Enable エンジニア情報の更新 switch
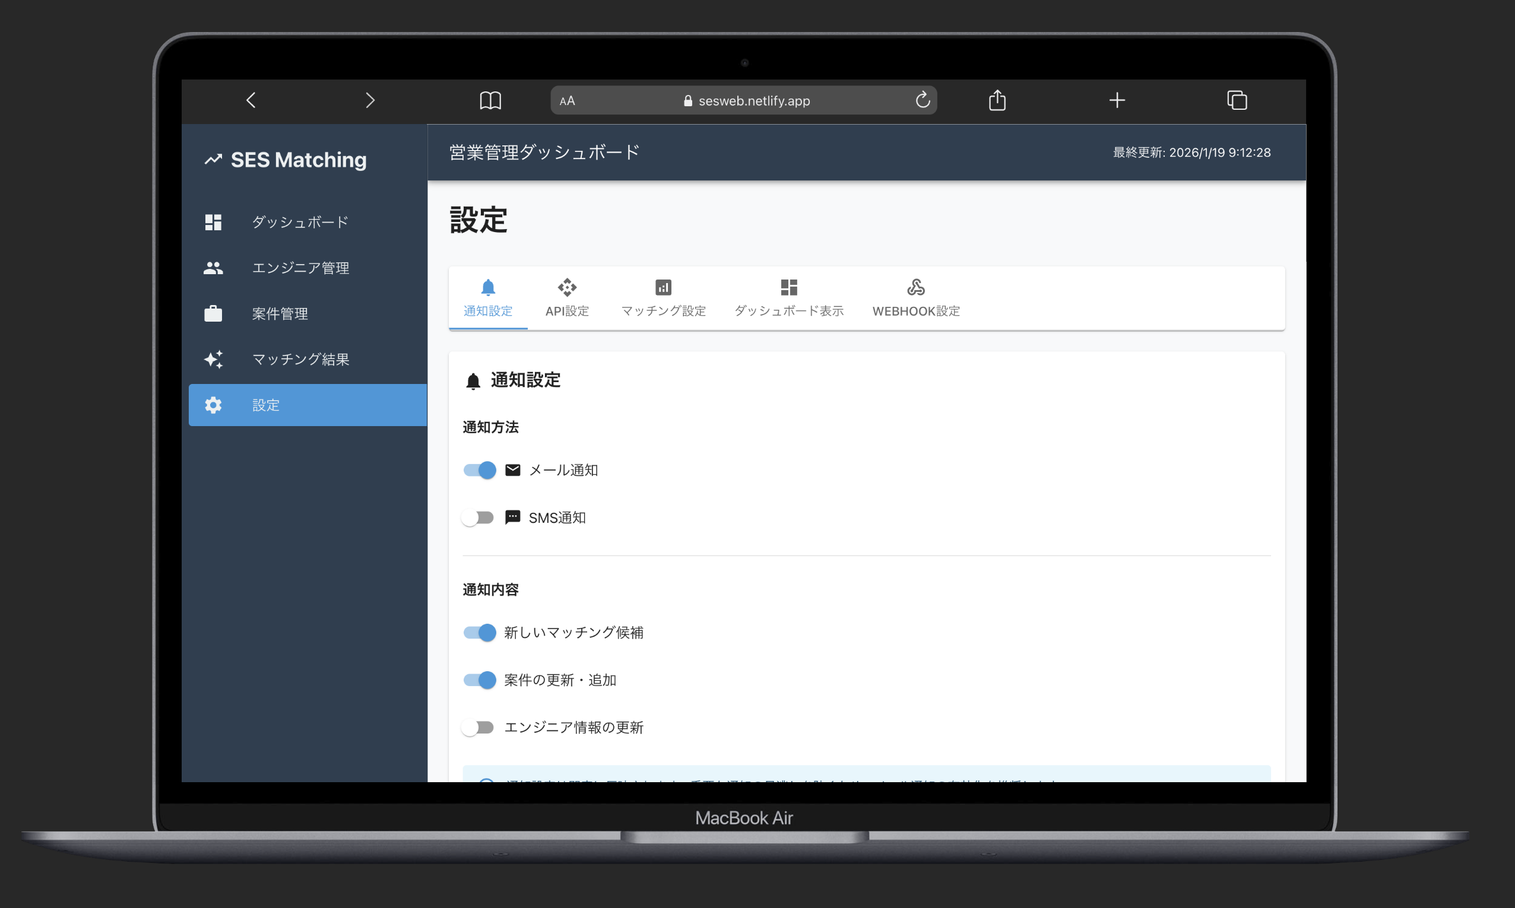 pos(478,727)
